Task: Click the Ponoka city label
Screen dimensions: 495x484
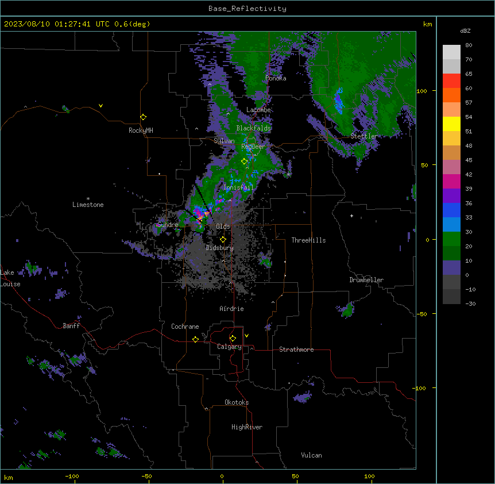Action: (x=276, y=78)
